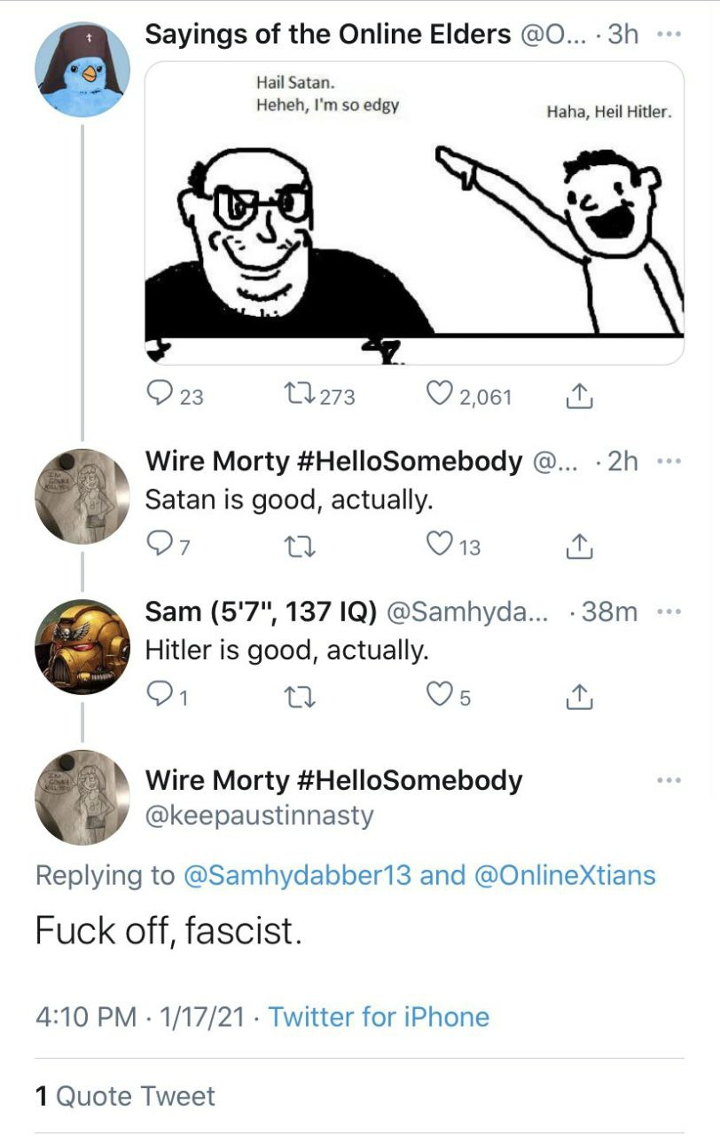
Task: Open the @Samhydabber13 mention link
Action: [x=296, y=875]
